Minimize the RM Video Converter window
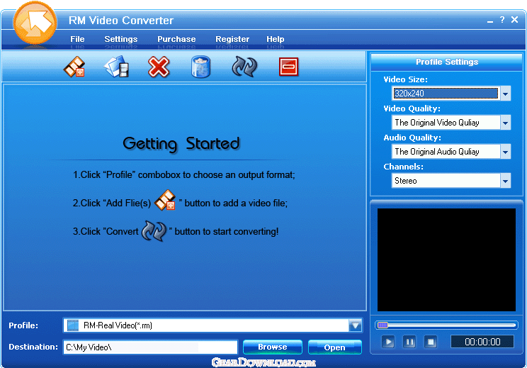The width and height of the screenshot is (527, 368). click(490, 21)
